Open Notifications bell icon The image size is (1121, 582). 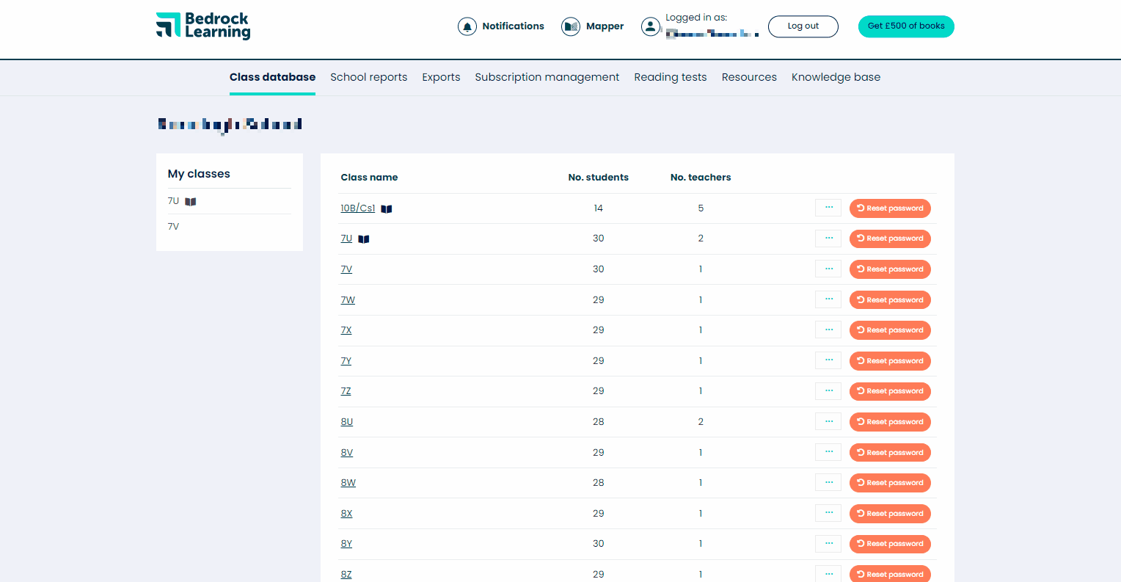pyautogui.click(x=467, y=26)
